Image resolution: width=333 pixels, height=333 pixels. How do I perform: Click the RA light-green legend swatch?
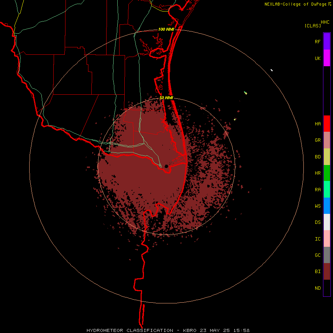(327, 189)
